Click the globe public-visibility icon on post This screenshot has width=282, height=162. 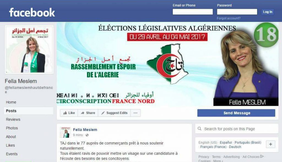click(87, 135)
